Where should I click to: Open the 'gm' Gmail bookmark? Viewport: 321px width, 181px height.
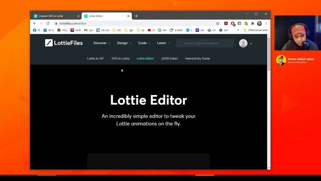click(x=89, y=30)
